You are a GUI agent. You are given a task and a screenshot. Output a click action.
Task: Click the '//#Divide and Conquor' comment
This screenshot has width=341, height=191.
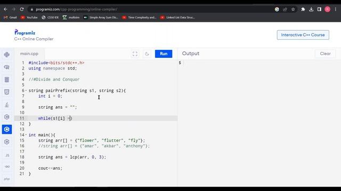pyautogui.click(x=54, y=79)
